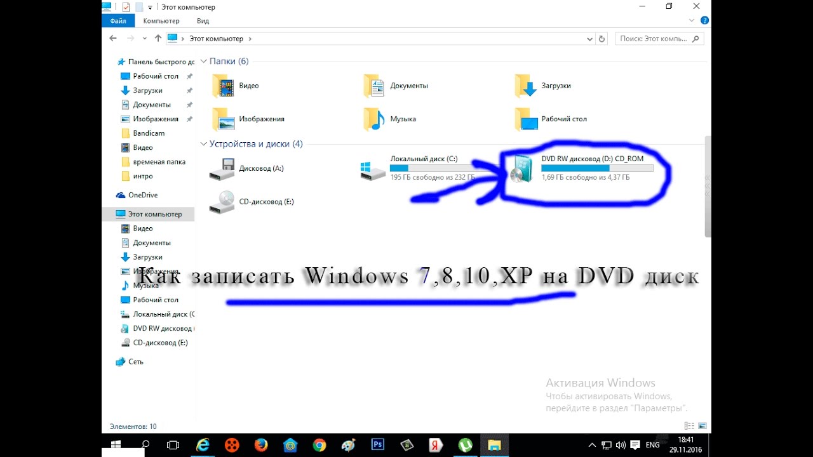Screen dimensions: 813x457
Task: Launch Internet Explorer from taskbar
Action: tap(203, 444)
